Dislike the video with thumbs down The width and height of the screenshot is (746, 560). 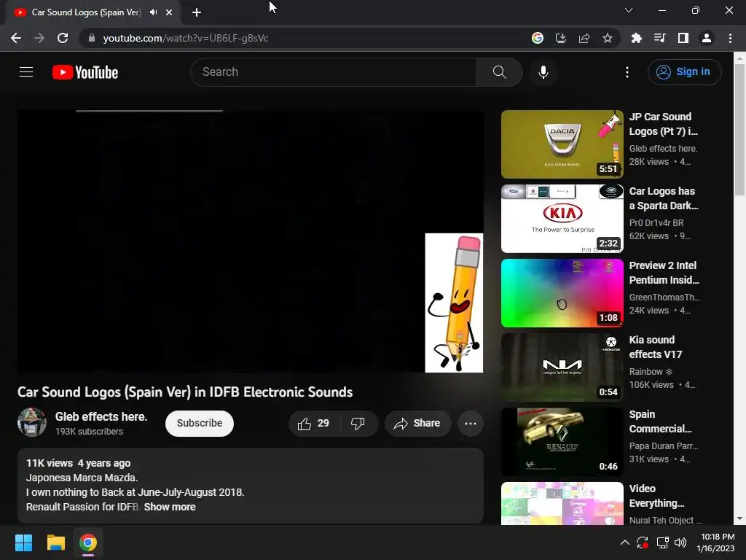pos(358,424)
